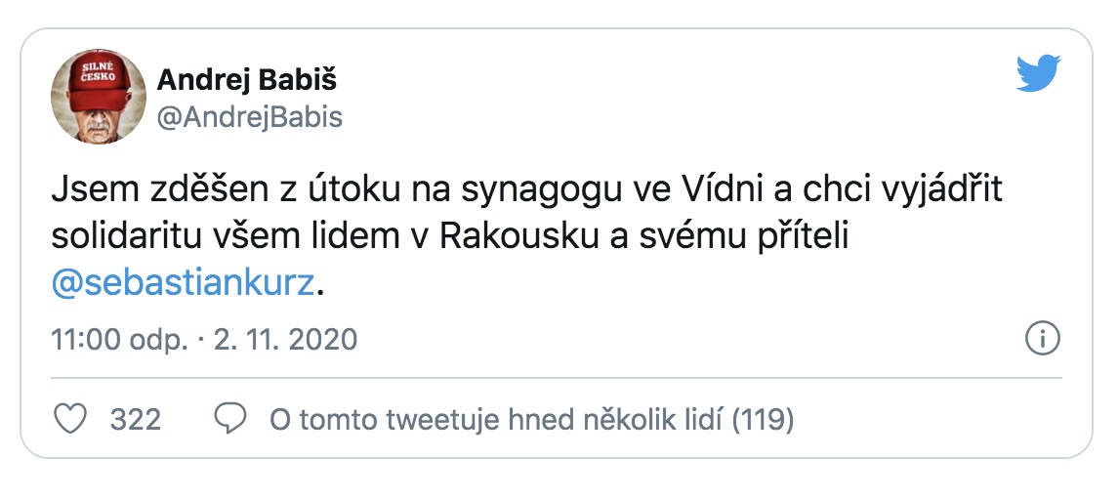The width and height of the screenshot is (1119, 500).
Task: Click the word "Rakousku" in the tweet
Action: (x=514, y=237)
